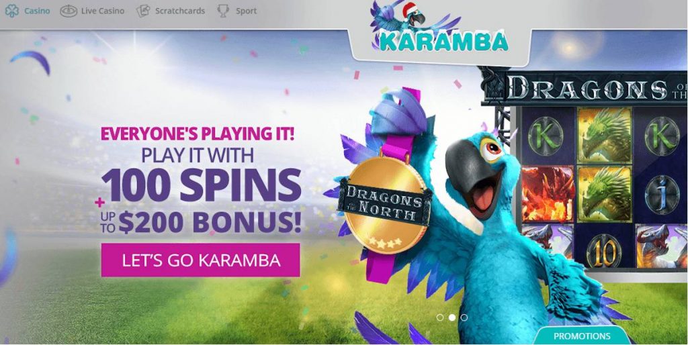Go to the Scratchcards section
This screenshot has height=345, width=688.
click(180, 11)
